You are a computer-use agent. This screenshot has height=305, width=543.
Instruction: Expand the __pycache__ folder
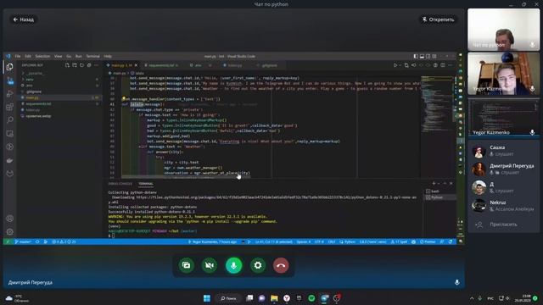[x=59, y=74]
